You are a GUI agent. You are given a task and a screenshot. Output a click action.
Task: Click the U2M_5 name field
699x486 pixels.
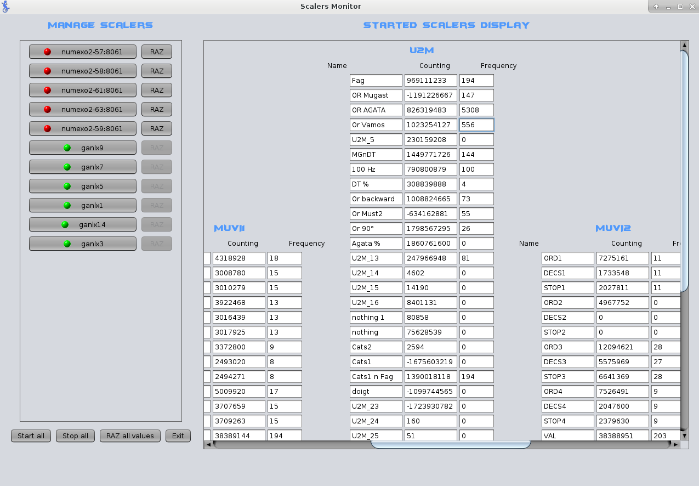pos(376,140)
